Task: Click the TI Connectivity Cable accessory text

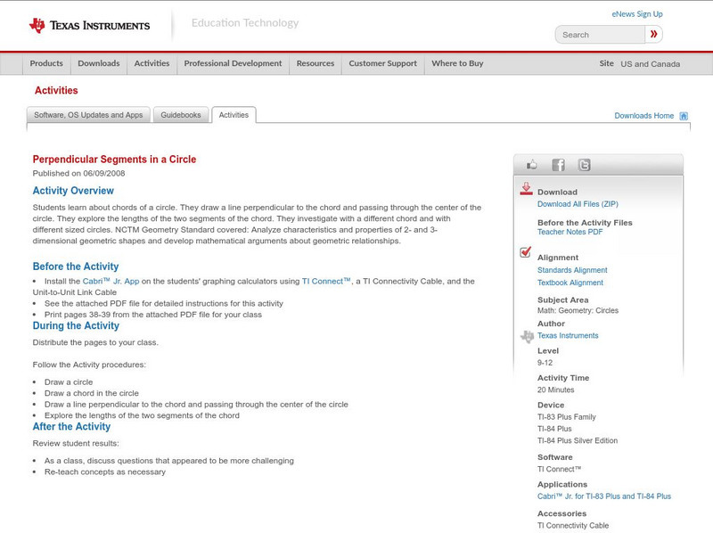Action: click(573, 526)
